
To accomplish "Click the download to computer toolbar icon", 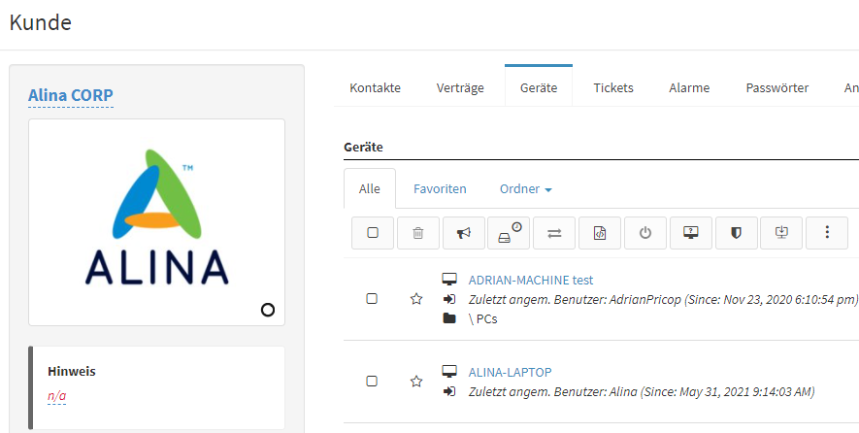I will tap(781, 233).
